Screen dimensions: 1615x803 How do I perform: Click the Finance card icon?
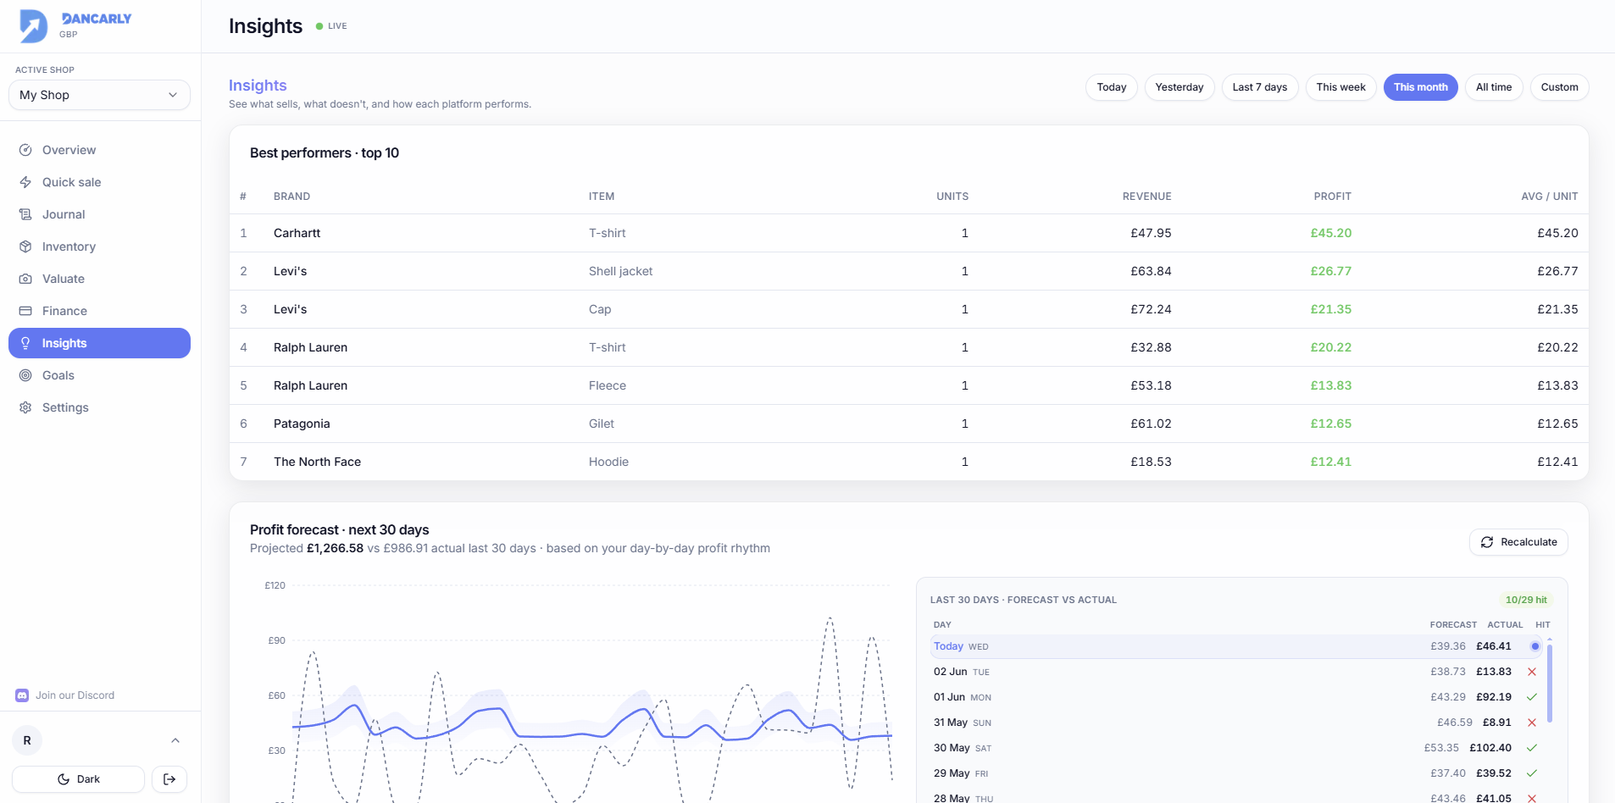25,311
